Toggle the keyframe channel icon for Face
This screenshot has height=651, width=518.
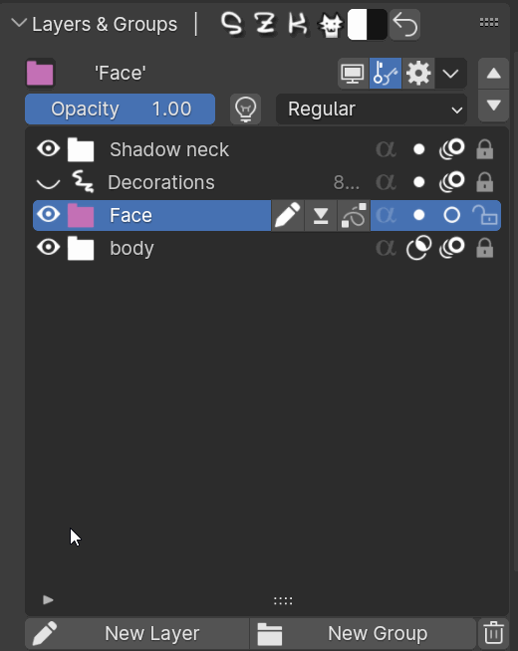click(386, 74)
